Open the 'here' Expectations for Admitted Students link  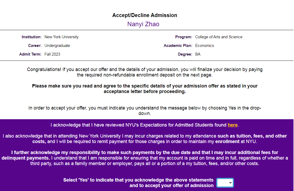coord(233,125)
